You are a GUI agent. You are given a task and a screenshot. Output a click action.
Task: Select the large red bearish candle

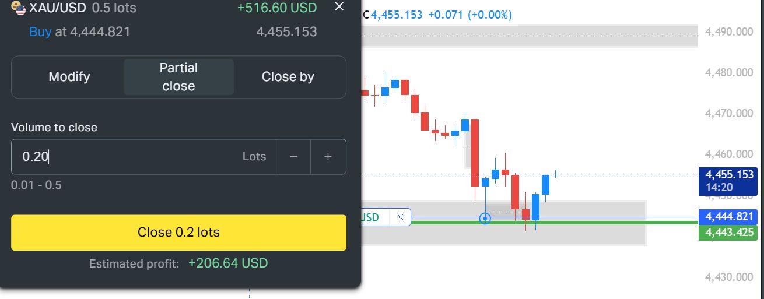coord(475,152)
